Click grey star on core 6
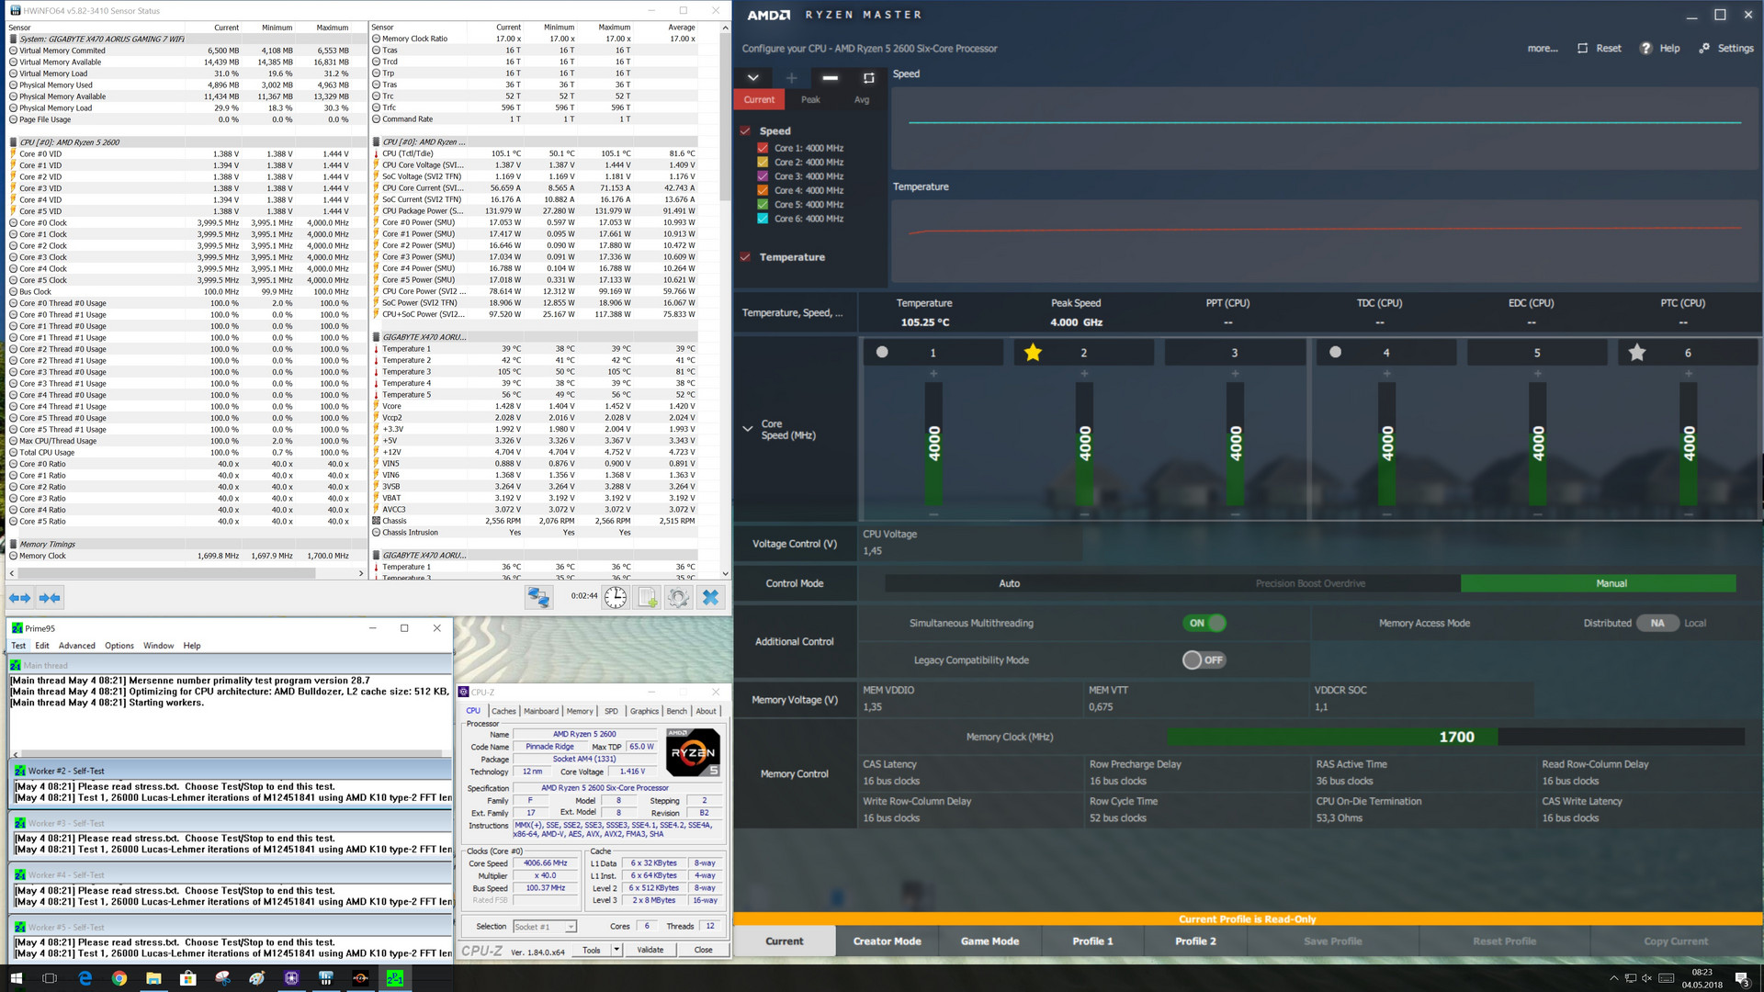This screenshot has width=1764, height=992. point(1637,353)
